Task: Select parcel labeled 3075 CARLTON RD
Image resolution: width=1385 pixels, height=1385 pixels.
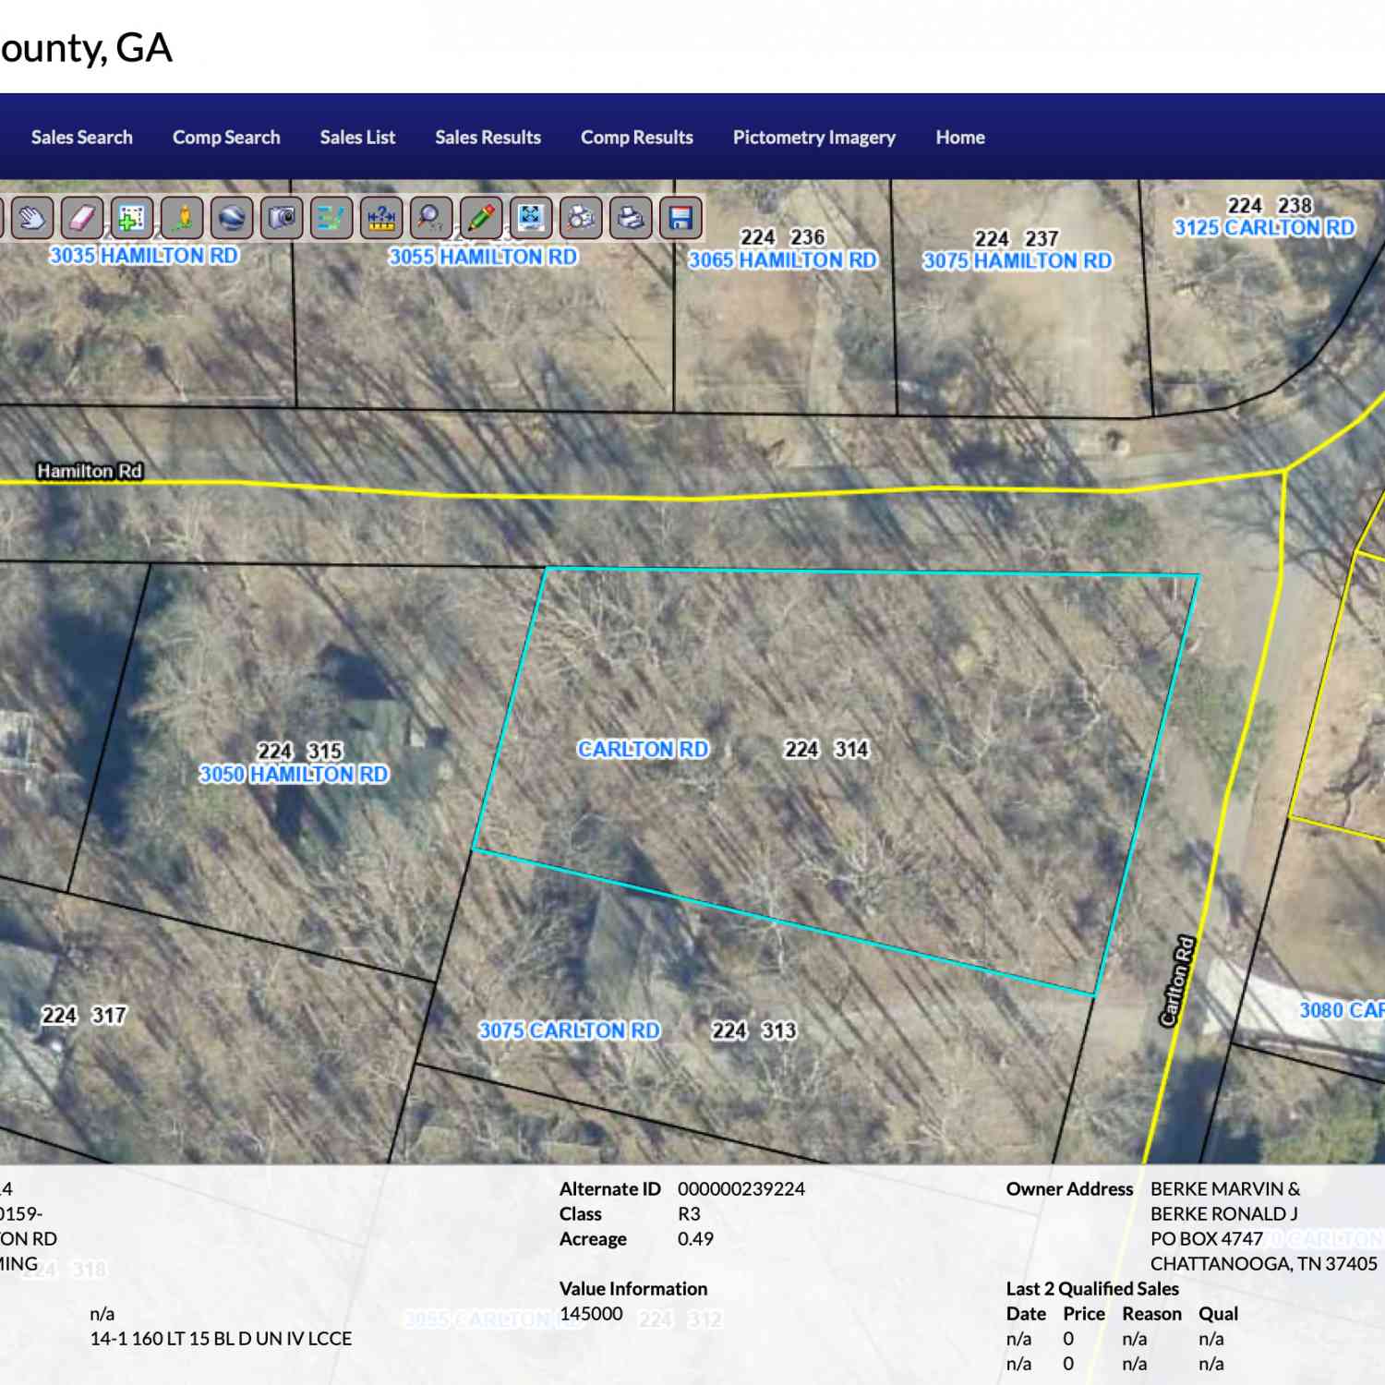Action: (569, 1030)
